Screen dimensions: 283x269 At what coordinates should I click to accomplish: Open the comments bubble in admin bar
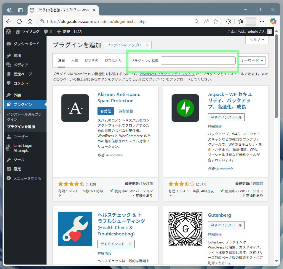tap(48, 32)
